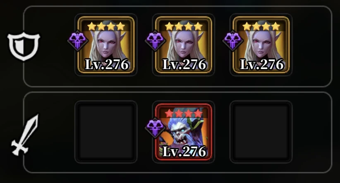This screenshot has height=183, width=340.
Task: Select the blue-haired zombie hero portrait
Action: tap(184, 132)
